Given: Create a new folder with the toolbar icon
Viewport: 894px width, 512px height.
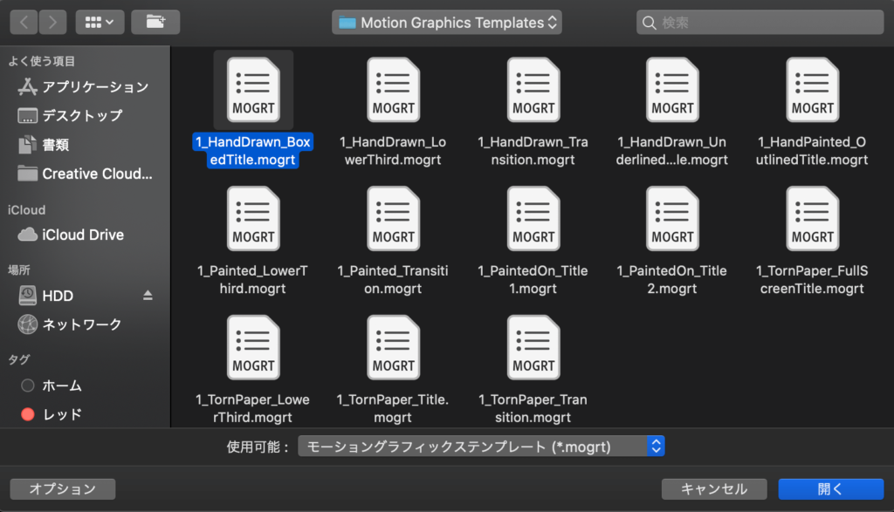Looking at the screenshot, I should pyautogui.click(x=155, y=22).
